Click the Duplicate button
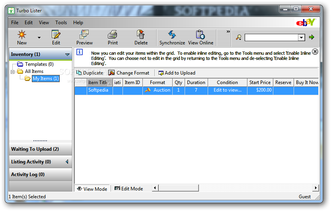This screenshot has width=331, height=211. (90, 73)
